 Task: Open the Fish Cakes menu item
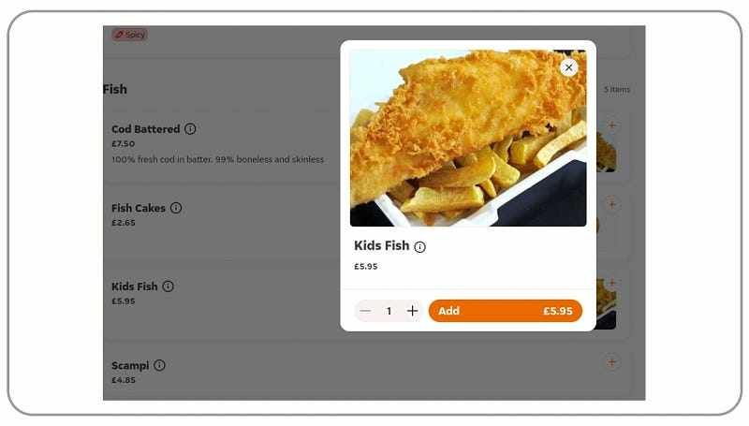(138, 208)
